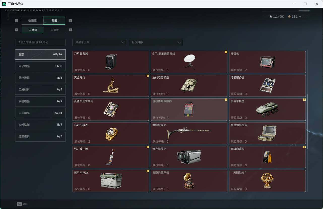Select the 滑膛枪展品 musket icon

[189, 133]
